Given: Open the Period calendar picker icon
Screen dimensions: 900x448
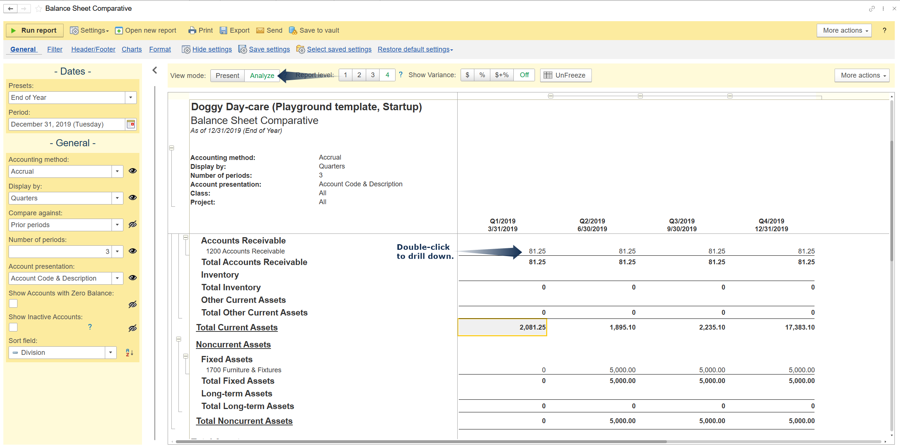Looking at the screenshot, I should coord(131,124).
